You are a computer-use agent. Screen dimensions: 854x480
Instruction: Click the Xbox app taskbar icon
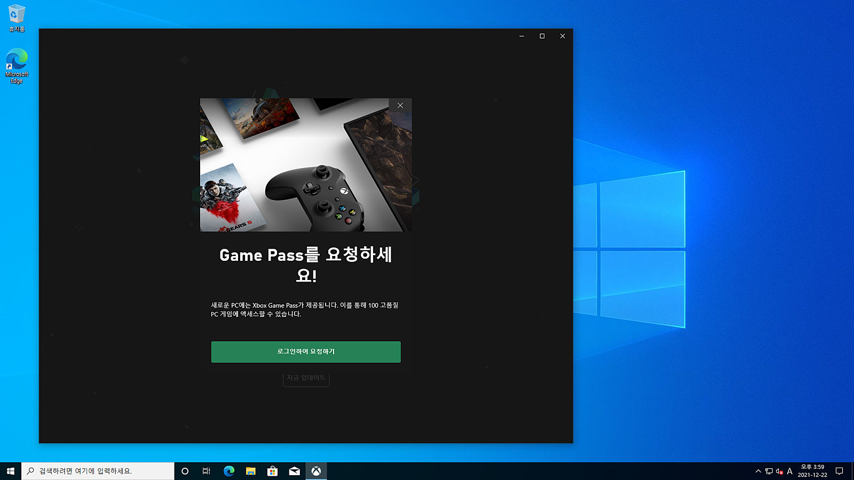pos(317,471)
